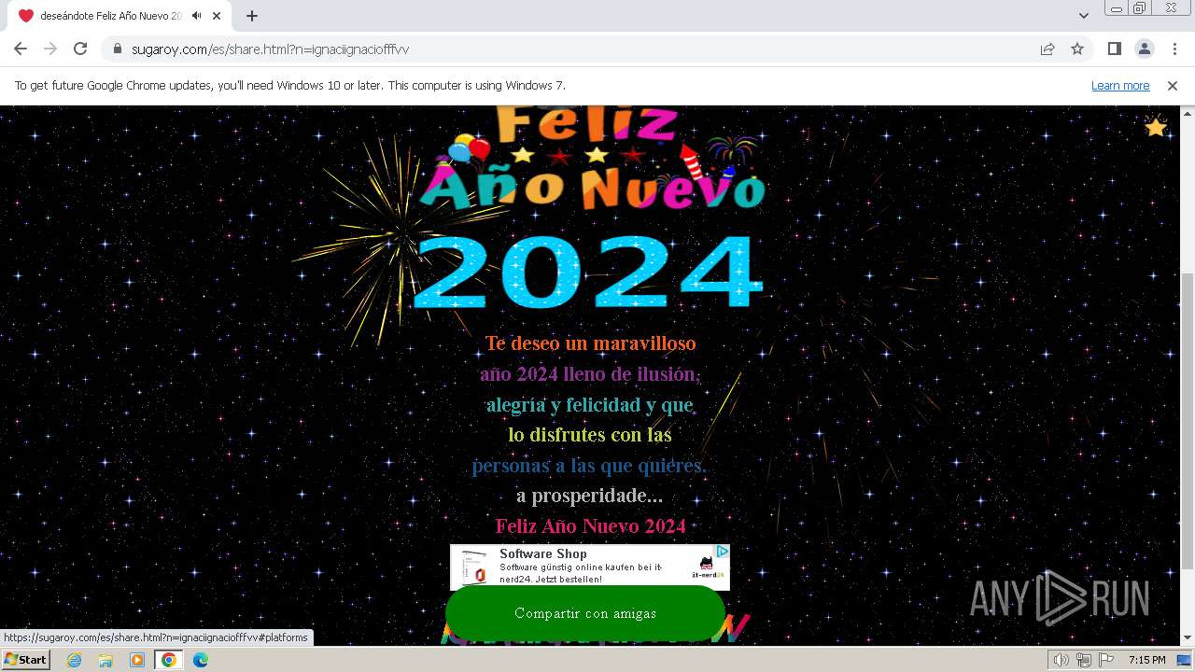
Task: Open the clock showing 7:15 PM
Action: pyautogui.click(x=1146, y=660)
